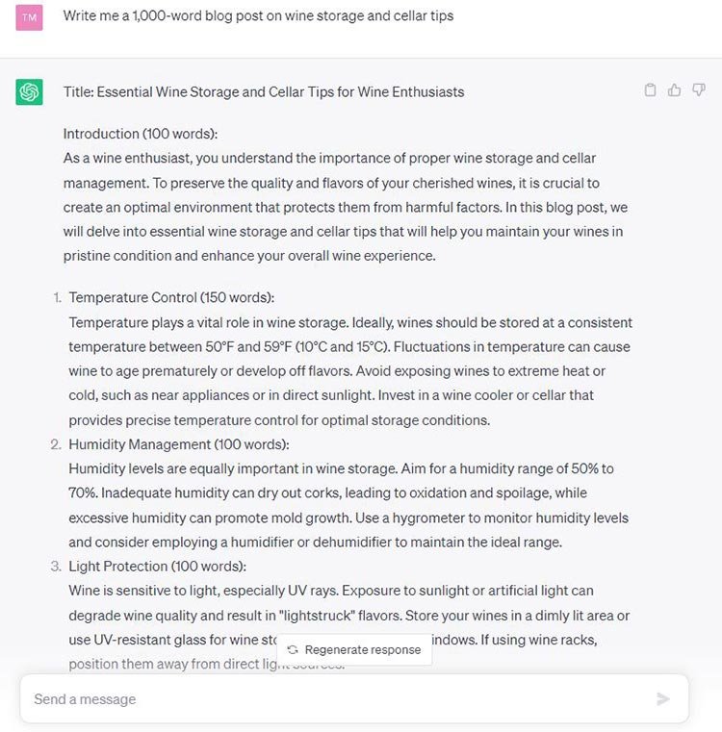Click the Light Protection (100 words) heading
The width and height of the screenshot is (722, 732).
point(157,566)
